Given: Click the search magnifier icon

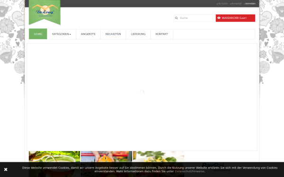Looking at the screenshot, I should pos(177,18).
